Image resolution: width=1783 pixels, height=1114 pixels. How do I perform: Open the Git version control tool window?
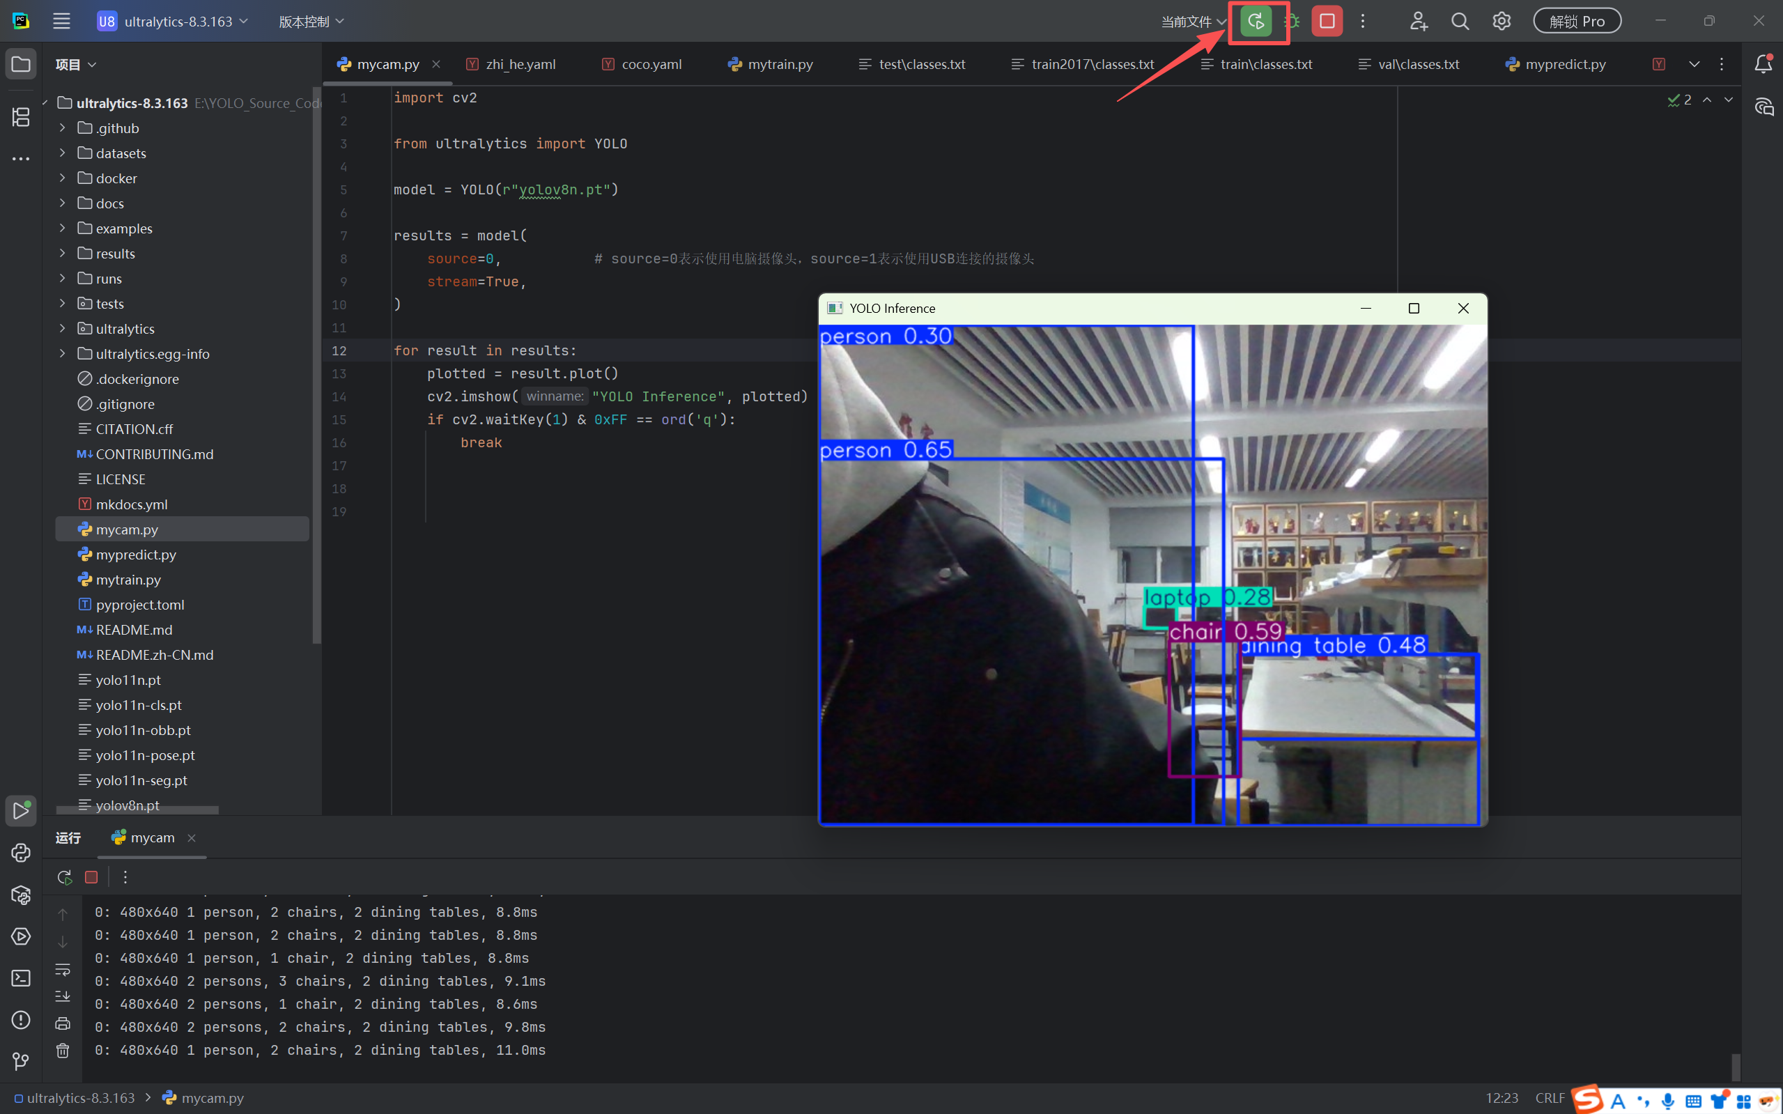21,1061
